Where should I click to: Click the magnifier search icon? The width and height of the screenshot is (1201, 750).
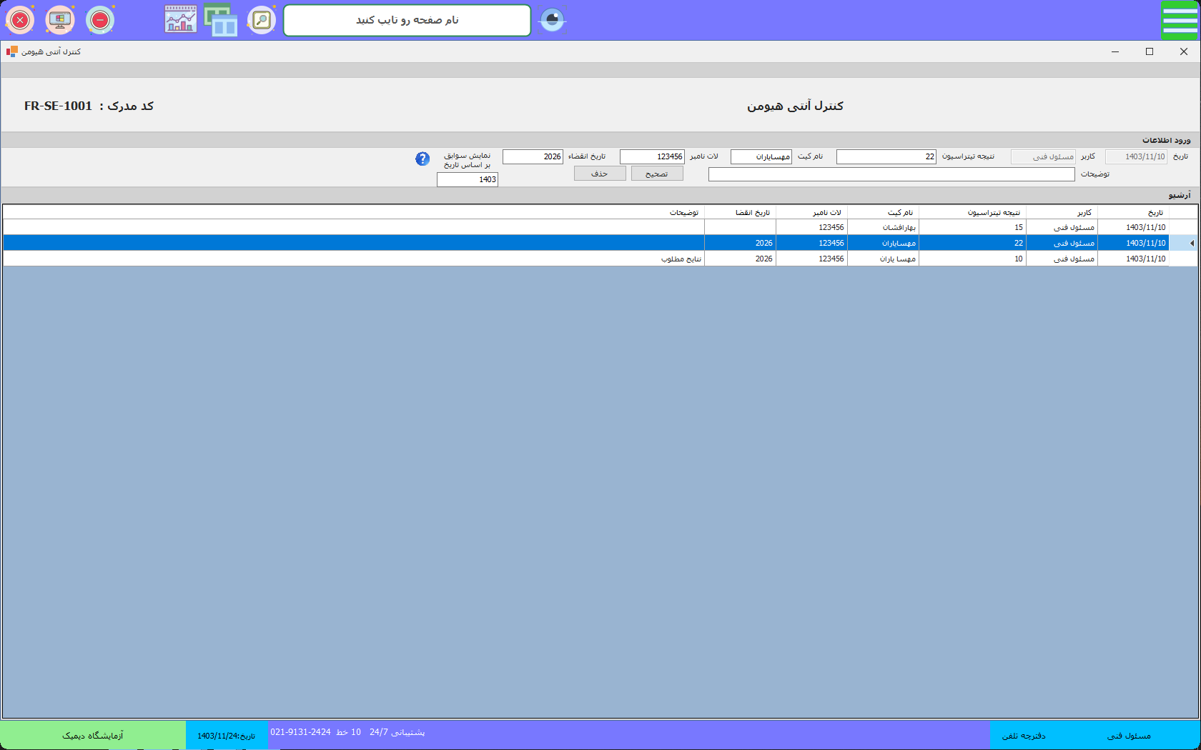pos(262,20)
